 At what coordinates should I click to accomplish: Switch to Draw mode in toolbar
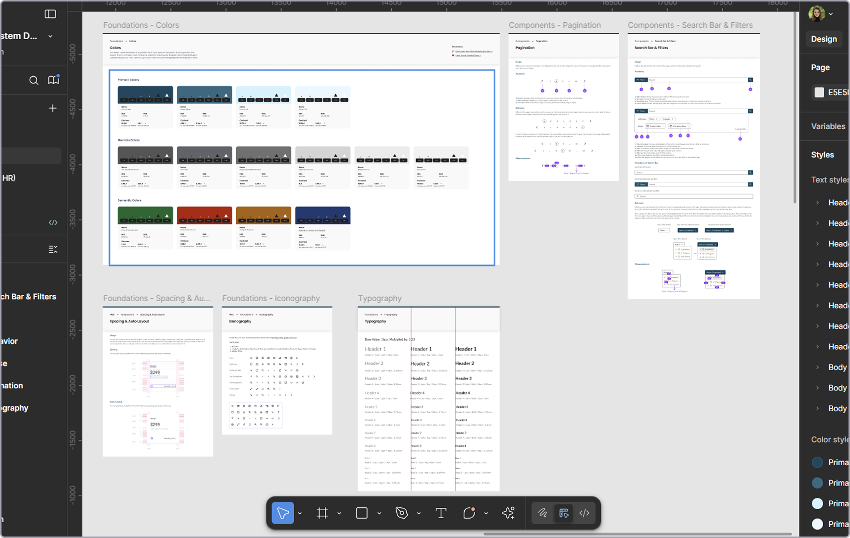click(542, 513)
